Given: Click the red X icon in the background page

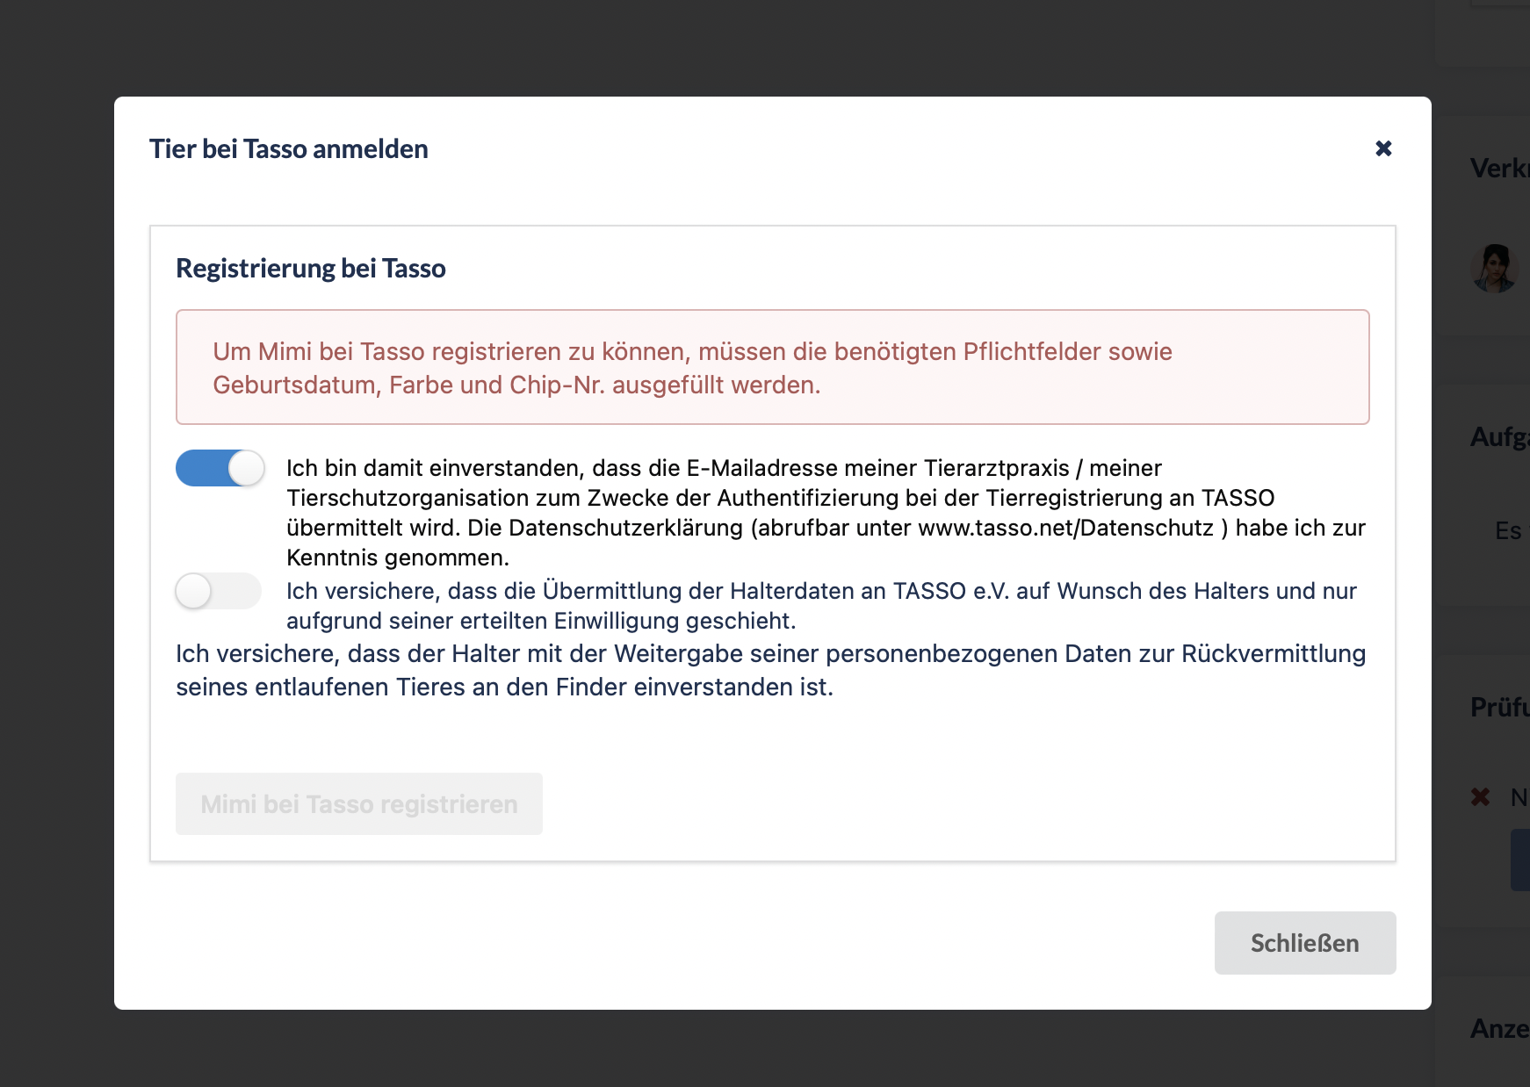Looking at the screenshot, I should 1481,797.
